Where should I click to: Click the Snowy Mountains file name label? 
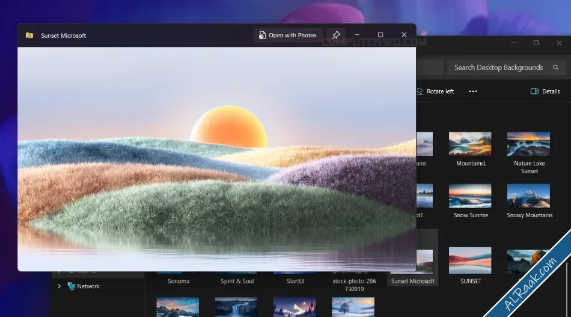530,215
